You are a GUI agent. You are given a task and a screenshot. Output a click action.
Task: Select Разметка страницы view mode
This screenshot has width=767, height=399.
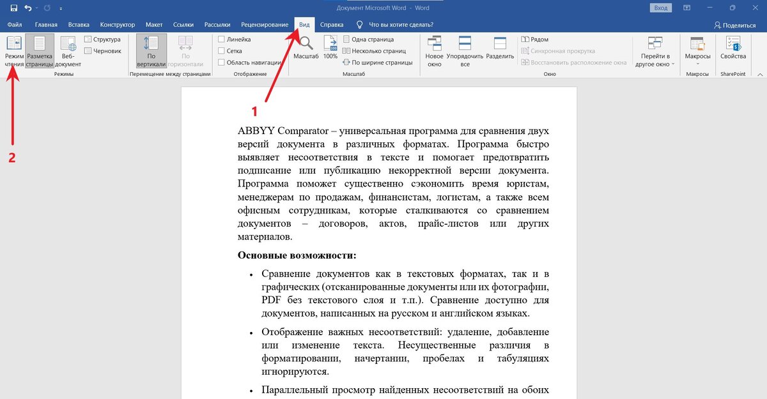coord(40,52)
